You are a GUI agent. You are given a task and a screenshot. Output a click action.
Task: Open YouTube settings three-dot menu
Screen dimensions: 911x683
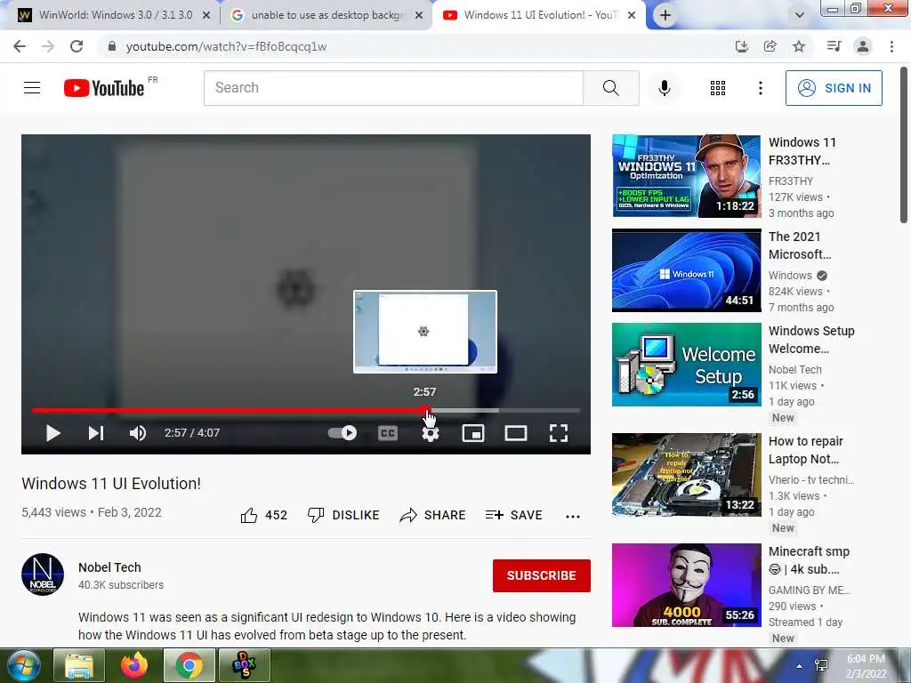(760, 88)
